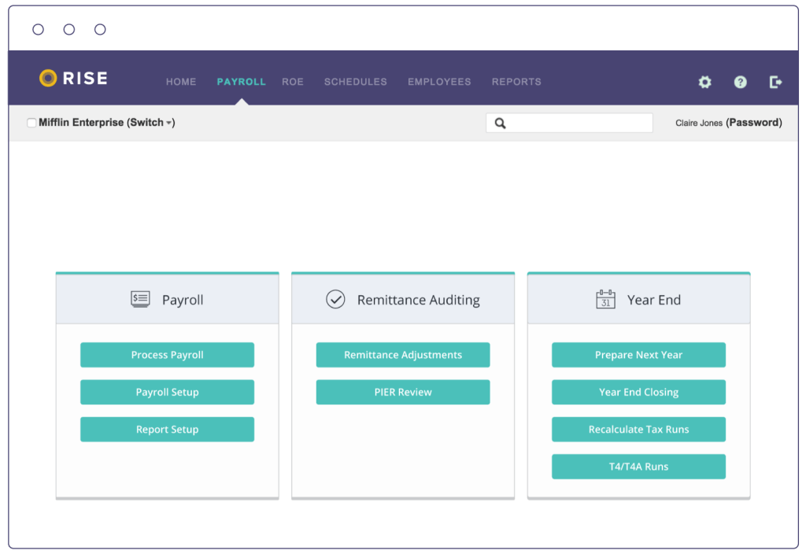Toggle the Mifflin Enterprise checkbox
This screenshot has width=806, height=554.
click(x=31, y=123)
